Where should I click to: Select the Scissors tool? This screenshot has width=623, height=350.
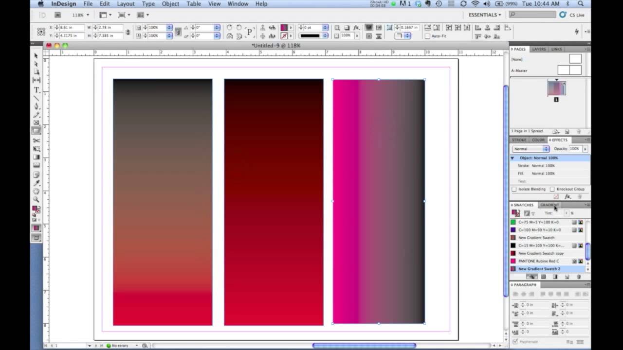point(37,140)
